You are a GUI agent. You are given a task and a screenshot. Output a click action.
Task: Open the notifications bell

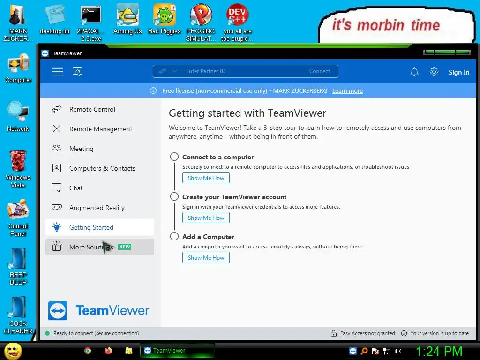point(414,72)
